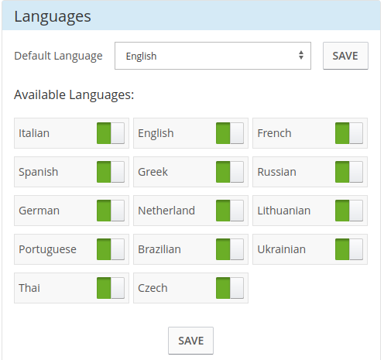This screenshot has width=384, height=360.
Task: Toggle the Brazilian language switch
Action: (230, 249)
